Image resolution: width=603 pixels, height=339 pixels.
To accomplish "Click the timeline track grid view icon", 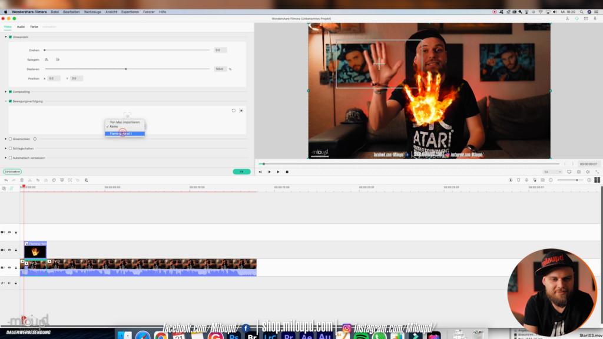I will [597, 180].
